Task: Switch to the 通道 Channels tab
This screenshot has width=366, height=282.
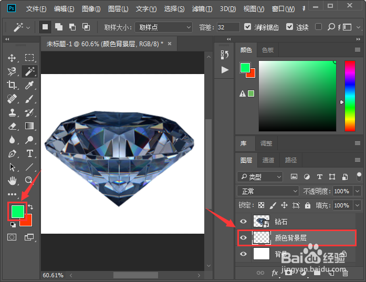Action: pos(268,160)
